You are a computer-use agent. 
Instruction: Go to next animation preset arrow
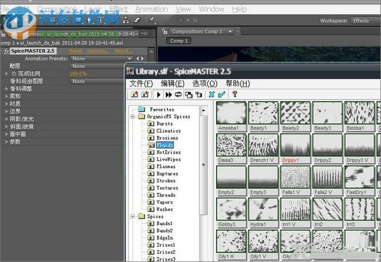coord(142,58)
